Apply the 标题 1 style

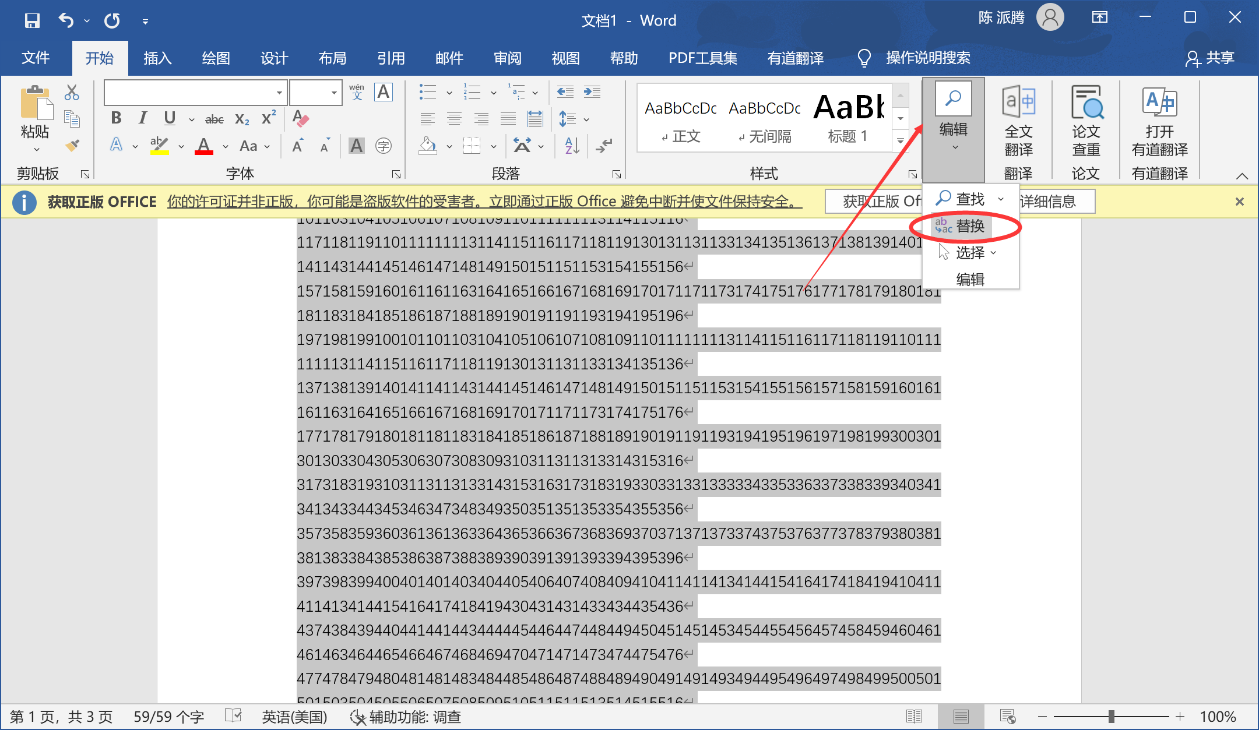coord(849,119)
